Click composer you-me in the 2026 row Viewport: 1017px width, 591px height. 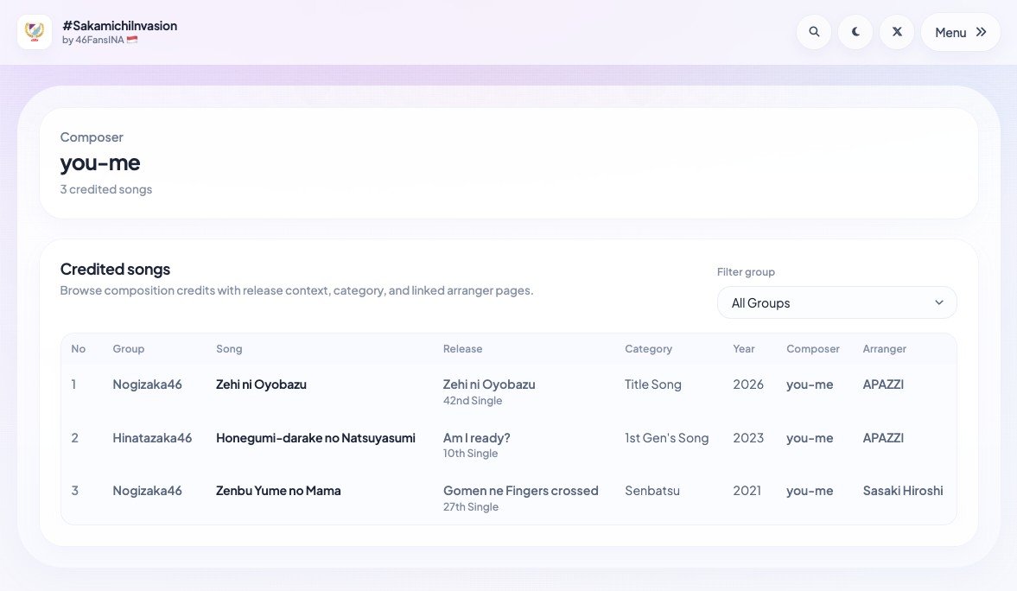tap(810, 384)
